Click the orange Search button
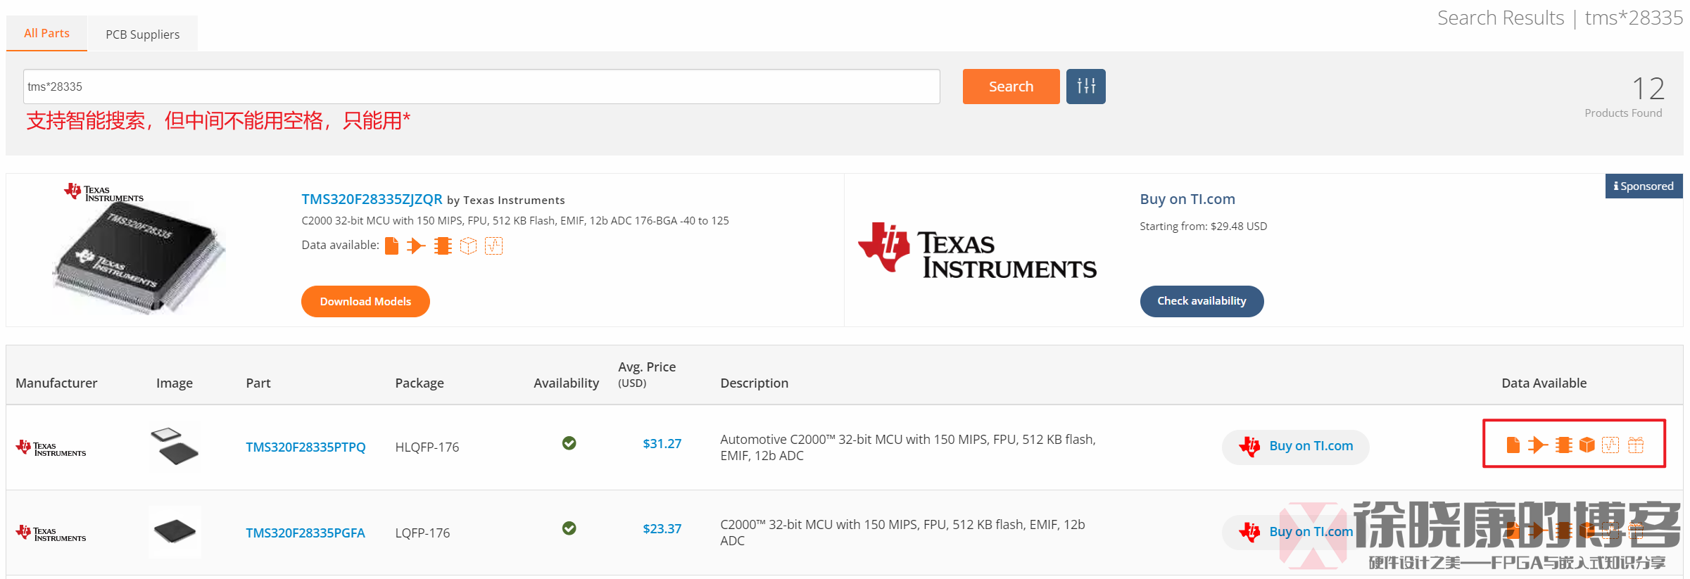 [x=1011, y=87]
